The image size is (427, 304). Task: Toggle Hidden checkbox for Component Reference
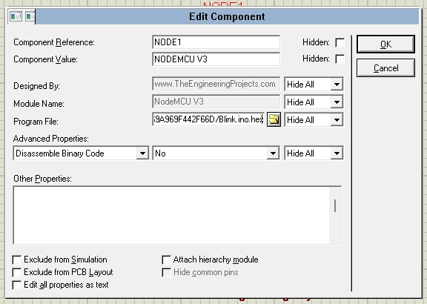pos(340,42)
